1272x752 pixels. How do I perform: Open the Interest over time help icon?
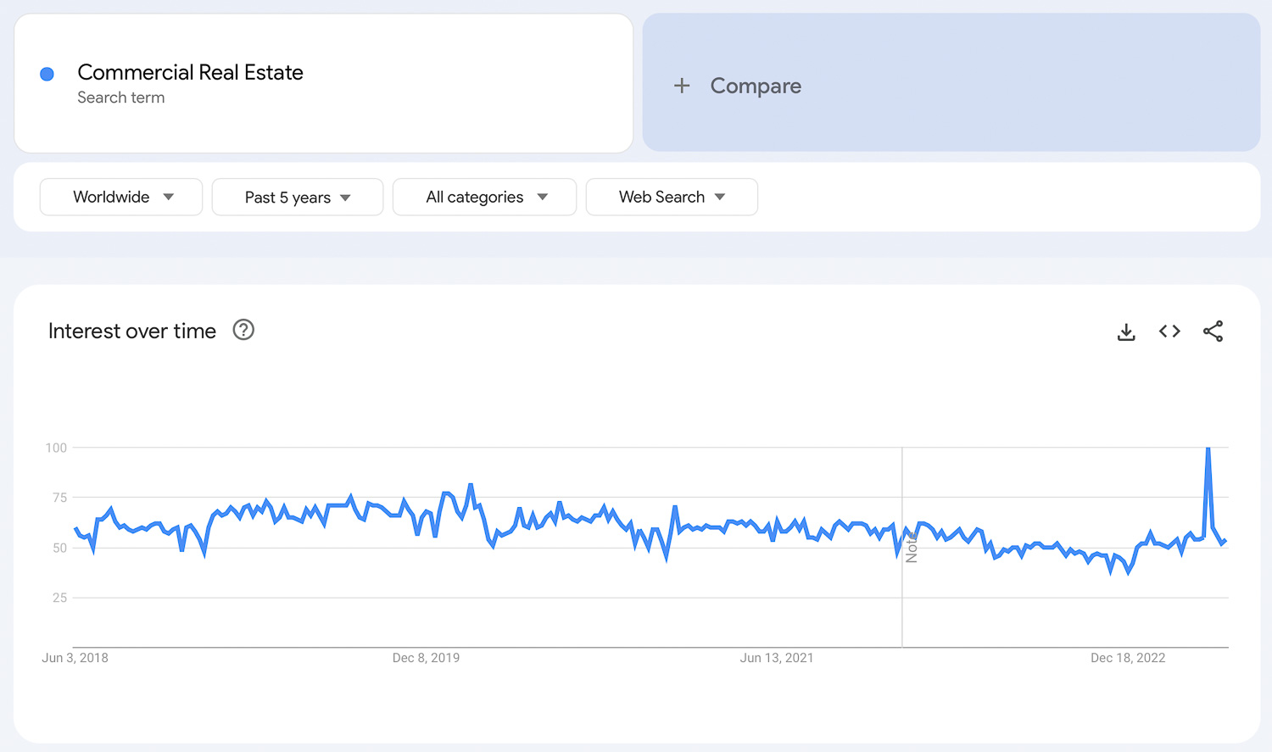click(x=243, y=330)
